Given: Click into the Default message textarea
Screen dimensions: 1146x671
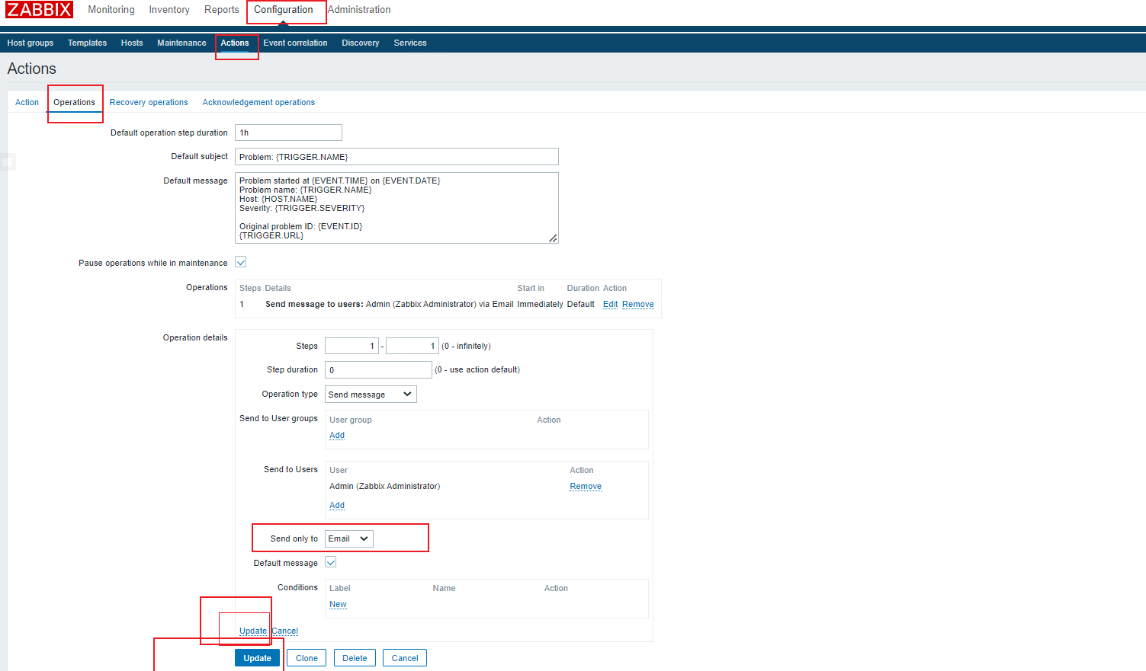Looking at the screenshot, I should [x=396, y=208].
